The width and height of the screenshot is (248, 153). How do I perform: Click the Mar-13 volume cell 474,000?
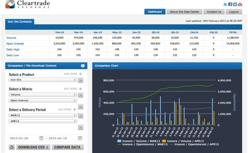[79, 38]
